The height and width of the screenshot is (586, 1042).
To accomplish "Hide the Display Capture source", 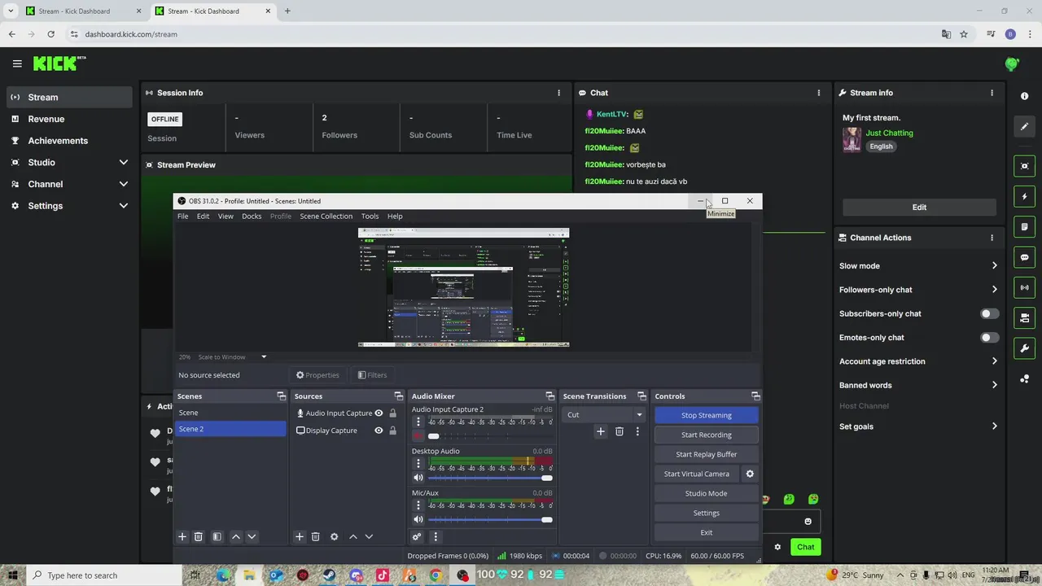I will pyautogui.click(x=379, y=431).
